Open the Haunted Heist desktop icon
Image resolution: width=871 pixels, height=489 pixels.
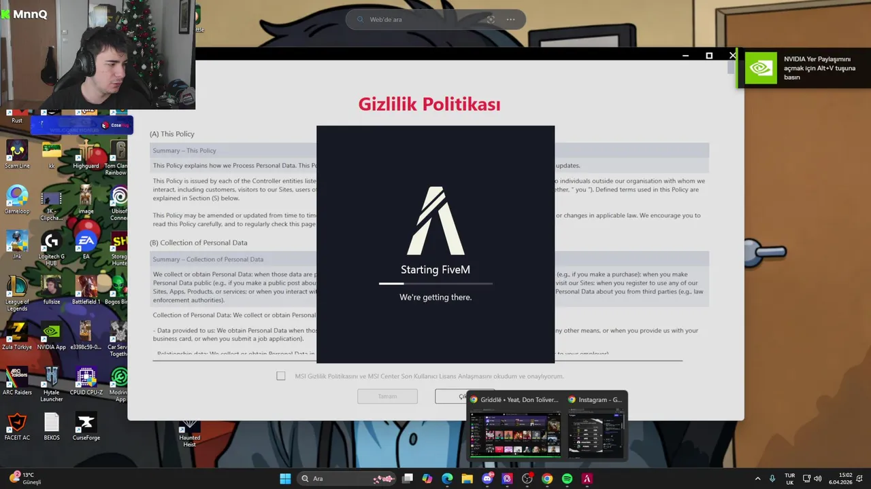pos(189,433)
